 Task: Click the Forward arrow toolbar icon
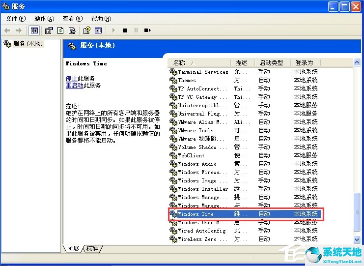(x=19, y=30)
